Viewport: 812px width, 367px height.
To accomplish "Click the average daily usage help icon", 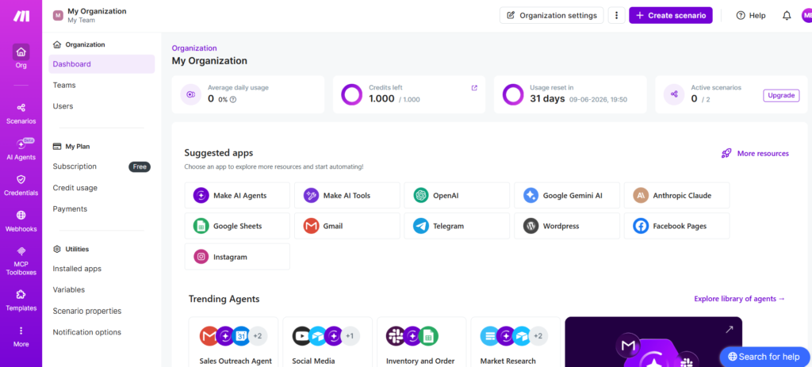I will tap(233, 99).
